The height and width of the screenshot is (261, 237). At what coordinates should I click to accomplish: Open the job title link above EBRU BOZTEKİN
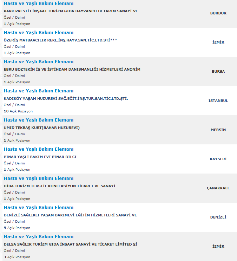39,62
